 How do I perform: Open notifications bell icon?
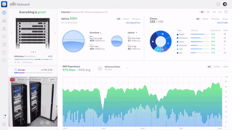[4, 116]
